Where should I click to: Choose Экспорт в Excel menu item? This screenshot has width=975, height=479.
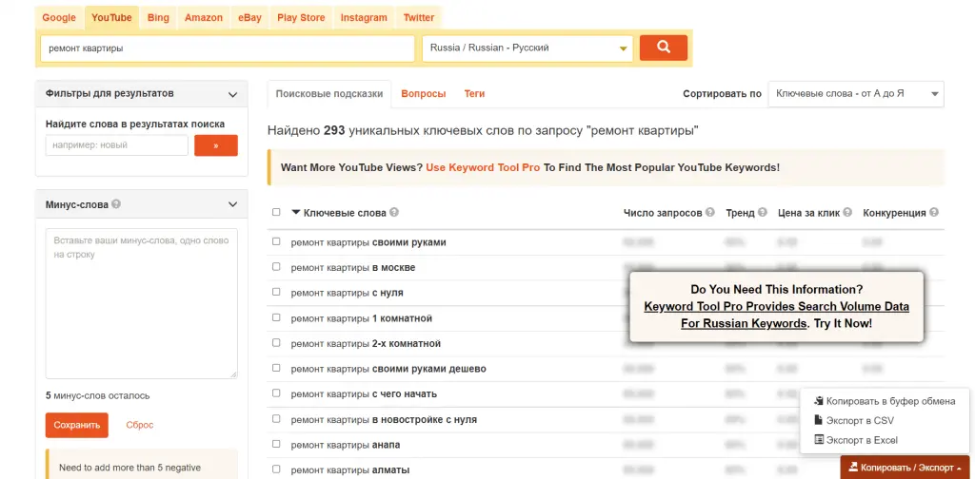pyautogui.click(x=856, y=440)
